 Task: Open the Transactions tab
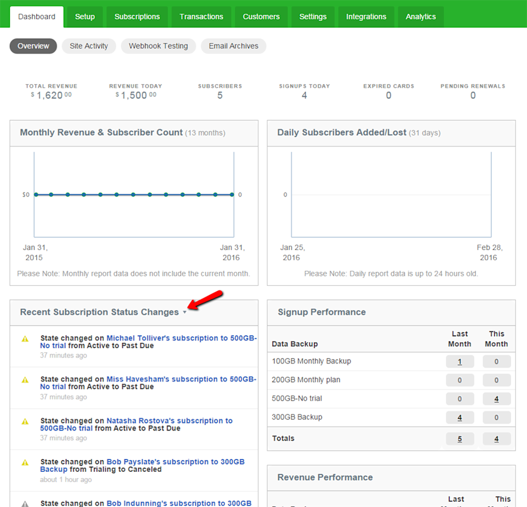pyautogui.click(x=201, y=17)
